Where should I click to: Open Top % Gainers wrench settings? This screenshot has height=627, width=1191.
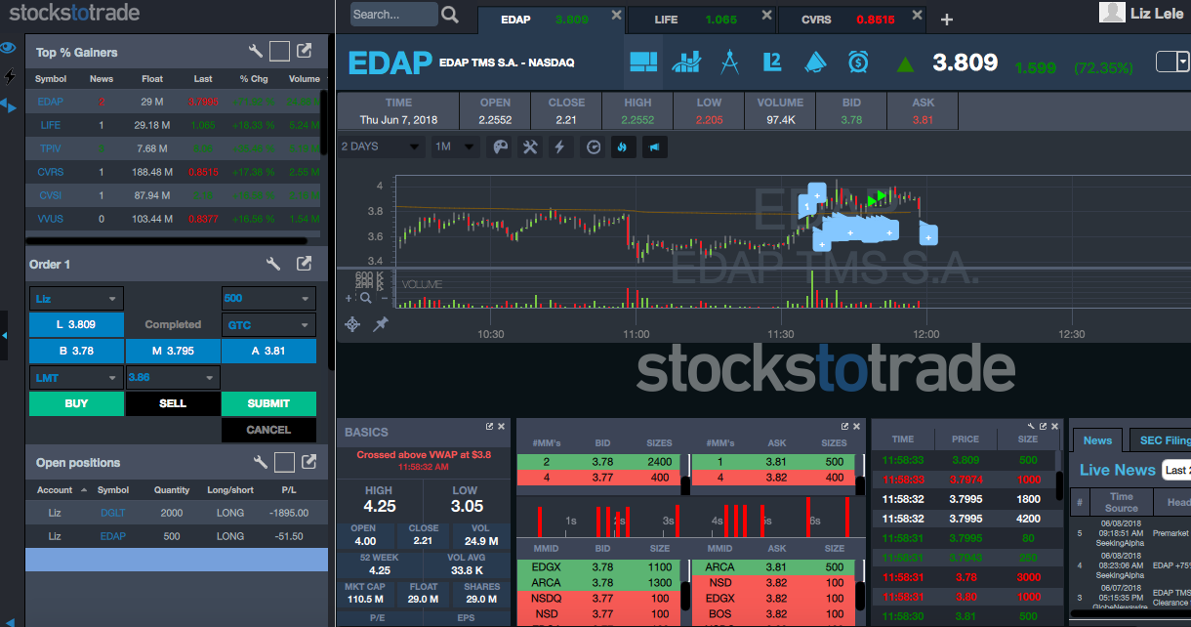coord(257,52)
